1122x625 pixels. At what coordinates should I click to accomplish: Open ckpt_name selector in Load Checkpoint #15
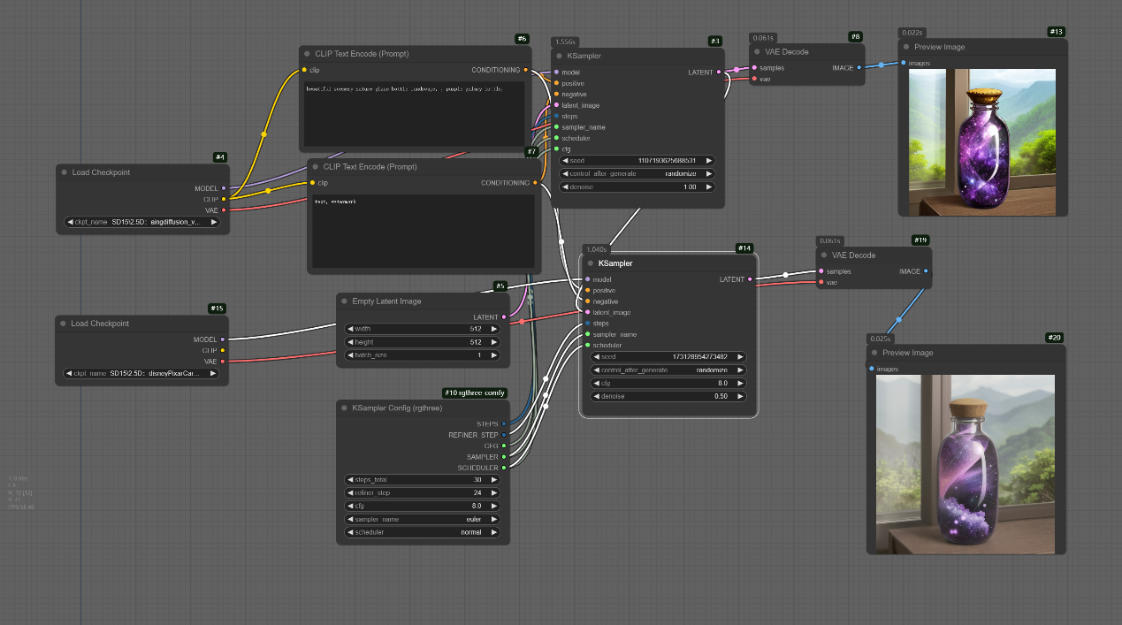tap(141, 374)
